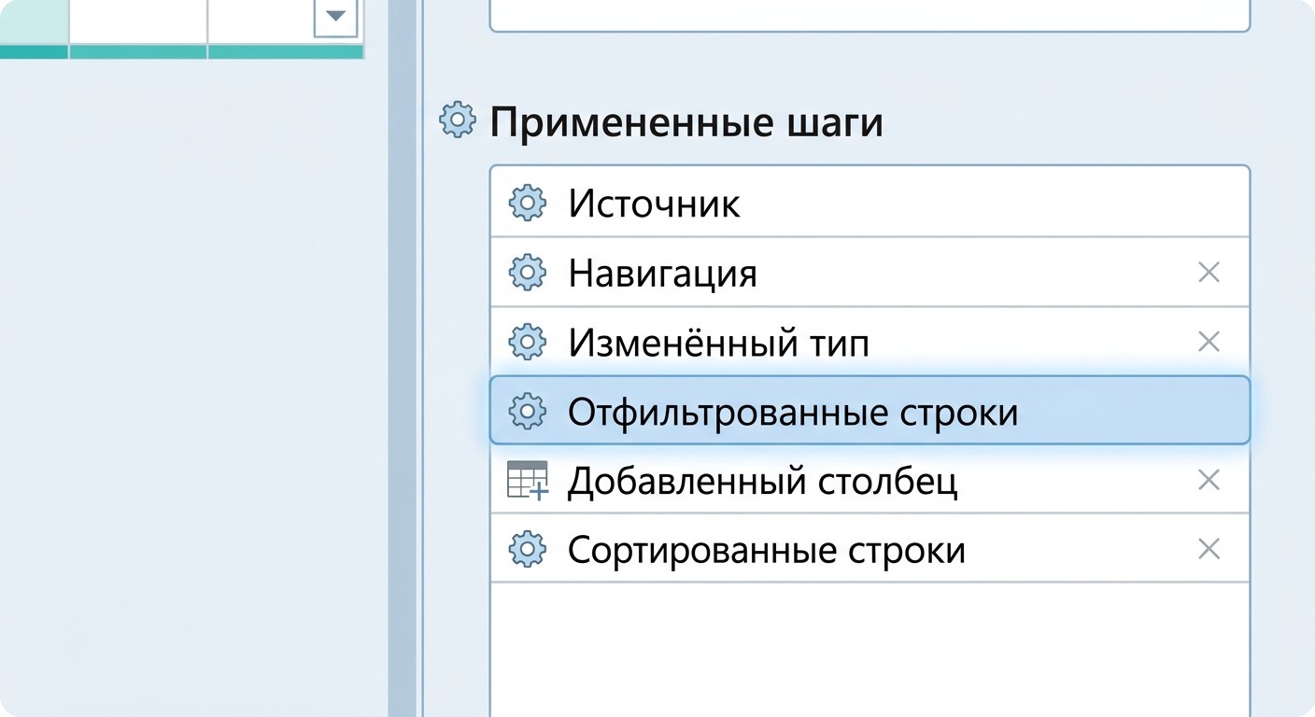Delete the Навигация step
Viewport: 1315px width, 717px height.
pyautogui.click(x=1209, y=273)
